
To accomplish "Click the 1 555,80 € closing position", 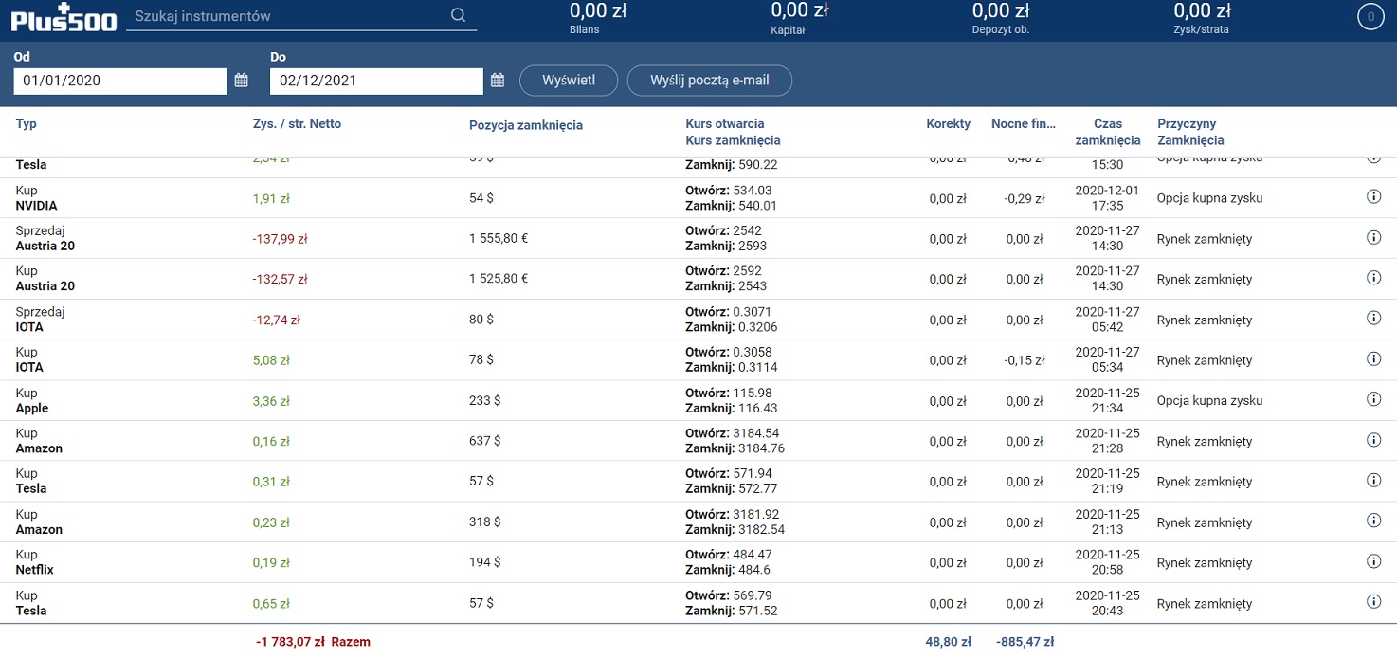I will pos(499,239).
